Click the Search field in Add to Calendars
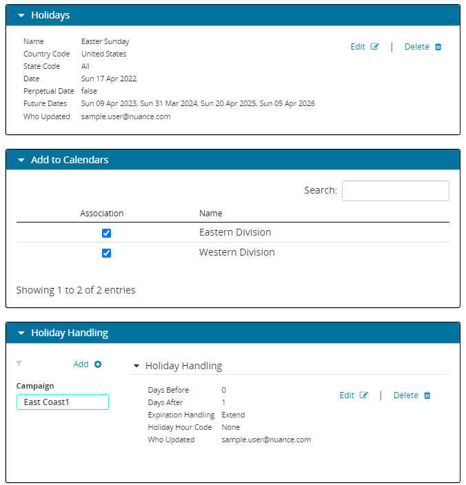Screen dimensions: 466x485 click(x=395, y=191)
